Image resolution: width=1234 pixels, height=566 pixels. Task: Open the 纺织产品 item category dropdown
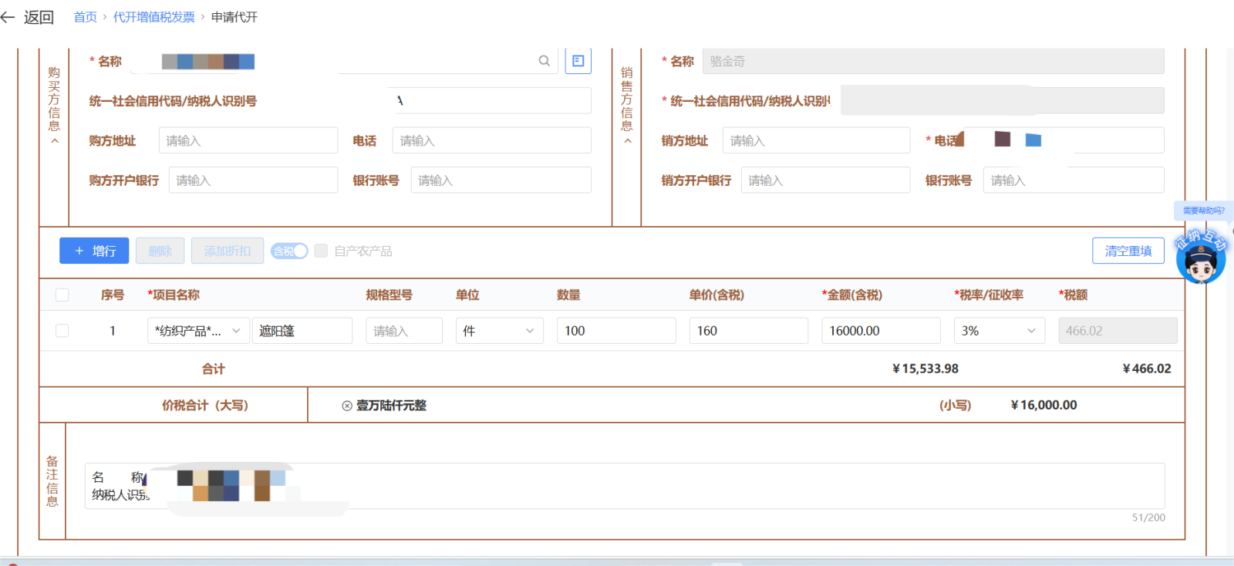(x=198, y=330)
